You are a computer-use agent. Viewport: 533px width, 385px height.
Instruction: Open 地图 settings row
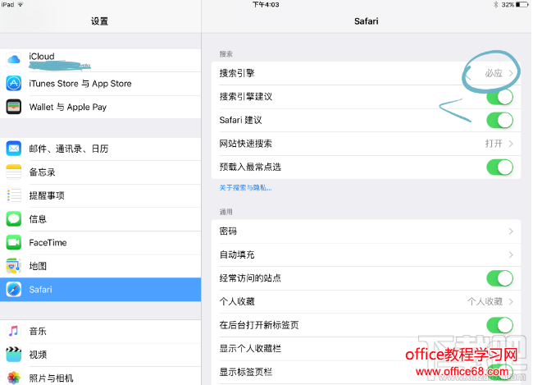coord(101,266)
